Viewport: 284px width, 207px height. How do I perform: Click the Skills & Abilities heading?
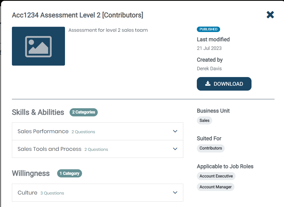pos(38,112)
